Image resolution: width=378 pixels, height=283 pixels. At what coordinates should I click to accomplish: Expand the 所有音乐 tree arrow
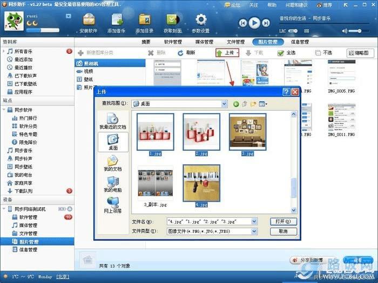point(4,51)
